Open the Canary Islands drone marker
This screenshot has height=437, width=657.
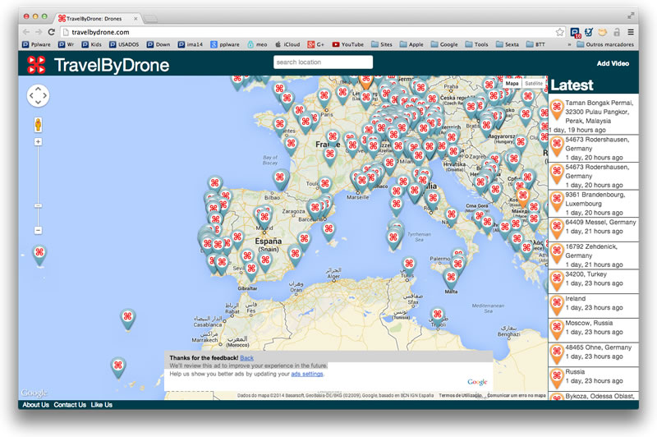click(118, 367)
